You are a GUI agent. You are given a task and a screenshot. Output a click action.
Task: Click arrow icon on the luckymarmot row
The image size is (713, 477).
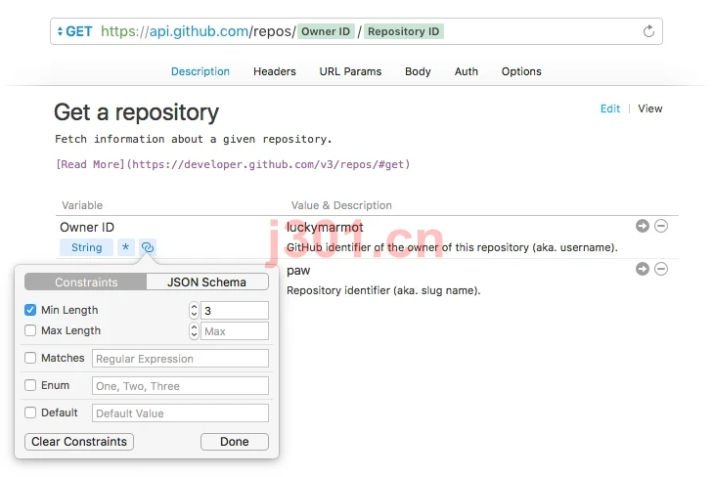(642, 226)
